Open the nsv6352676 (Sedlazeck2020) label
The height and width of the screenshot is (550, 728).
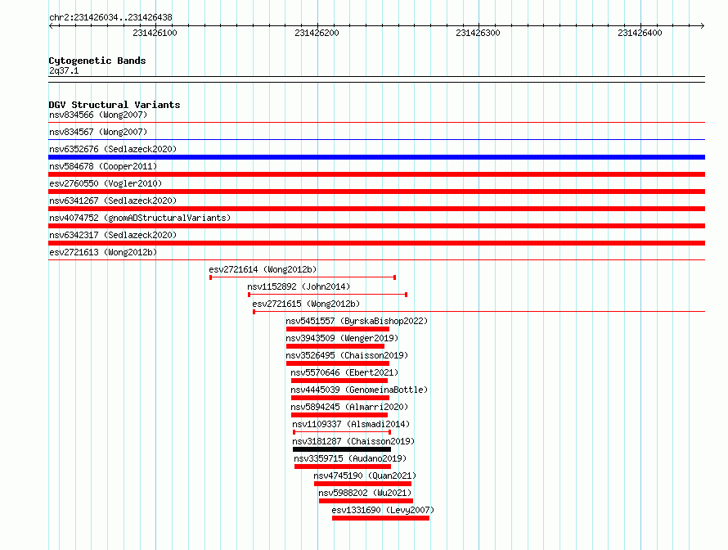tap(113, 149)
